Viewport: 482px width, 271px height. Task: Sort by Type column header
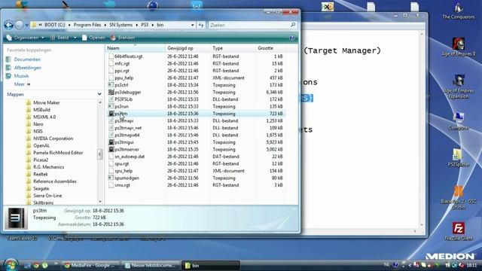[233, 48]
